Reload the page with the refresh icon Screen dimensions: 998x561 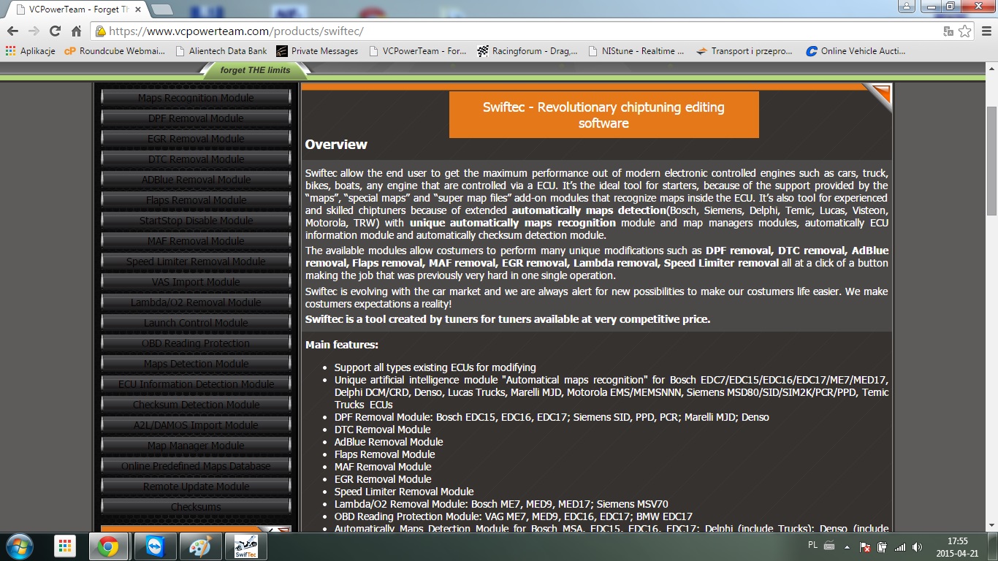[55, 31]
